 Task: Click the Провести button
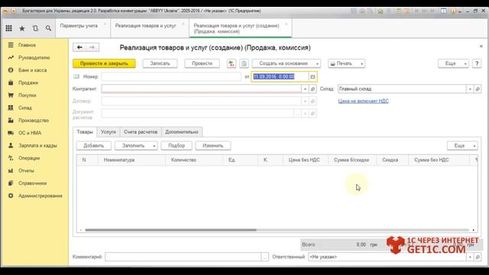tap(202, 63)
